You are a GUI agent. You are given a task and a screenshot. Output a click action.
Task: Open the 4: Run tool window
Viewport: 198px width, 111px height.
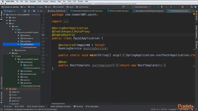[x=8, y=106]
